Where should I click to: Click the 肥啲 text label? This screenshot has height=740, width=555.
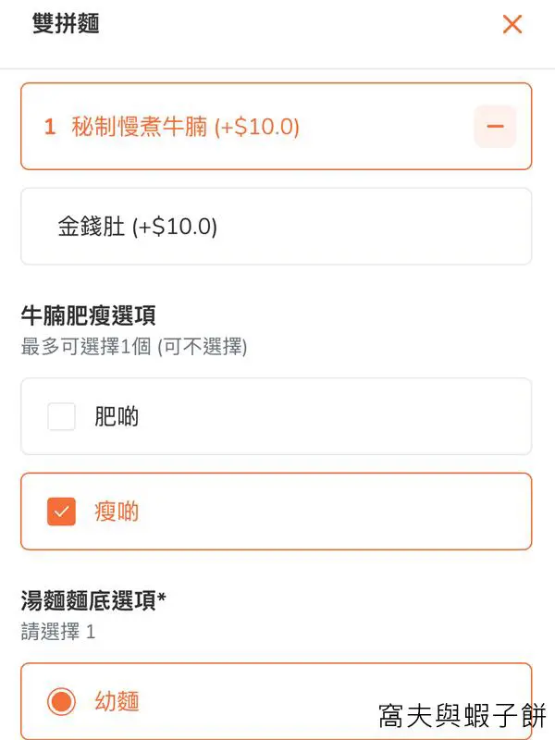click(117, 417)
